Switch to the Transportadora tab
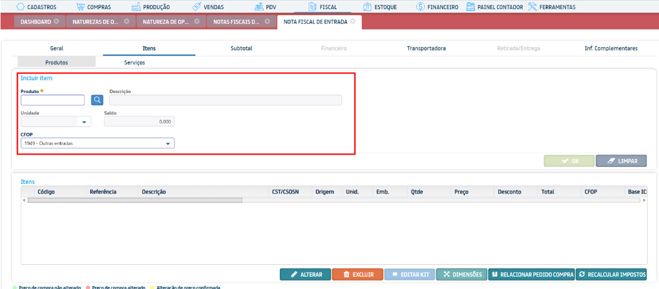The width and height of the screenshot is (659, 289). (426, 48)
